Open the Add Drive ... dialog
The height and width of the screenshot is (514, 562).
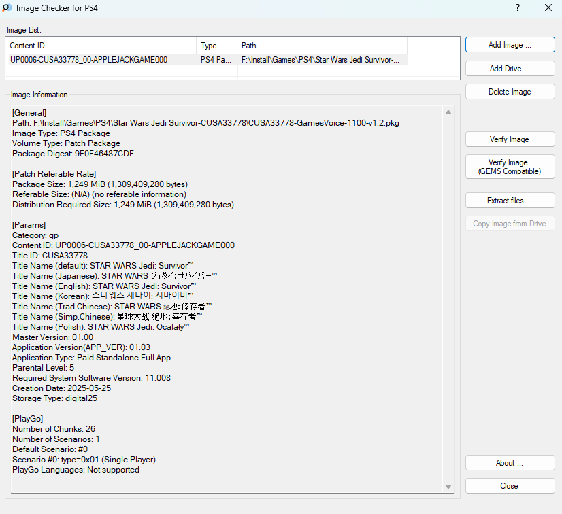pyautogui.click(x=510, y=69)
